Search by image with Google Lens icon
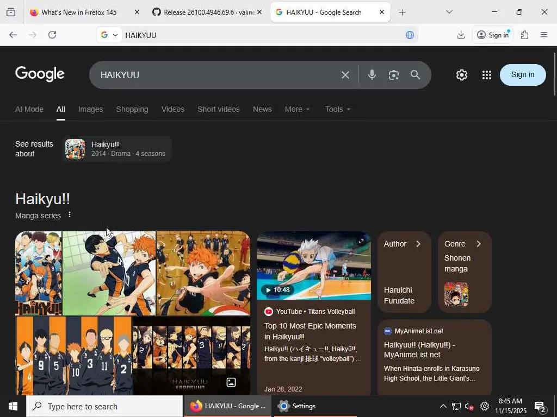The height and width of the screenshot is (417, 557). tap(393, 75)
